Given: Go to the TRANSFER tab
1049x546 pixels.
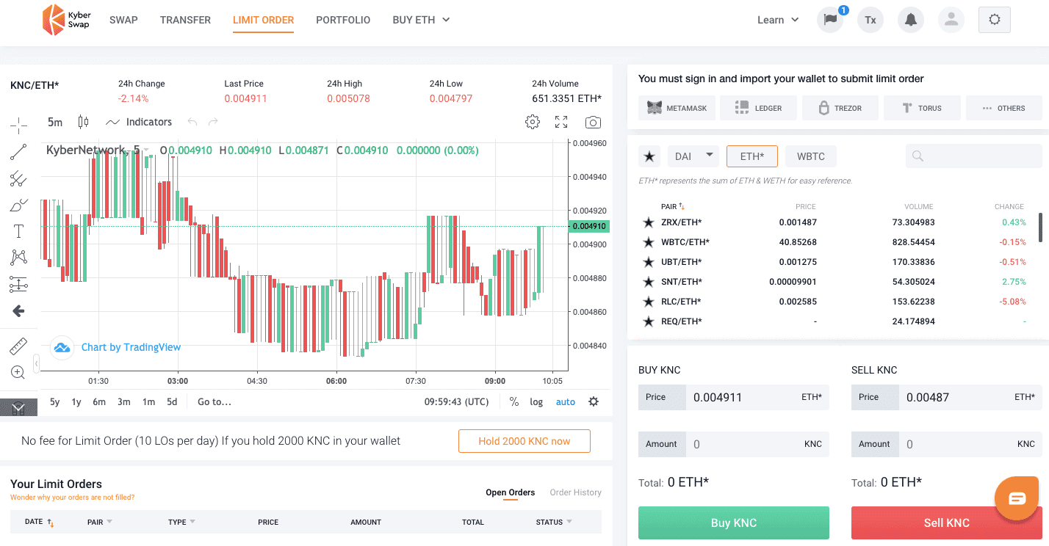Looking at the screenshot, I should coord(185,20).
